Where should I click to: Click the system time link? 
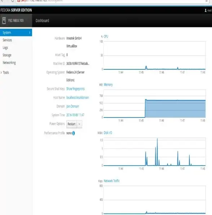(x=75, y=115)
